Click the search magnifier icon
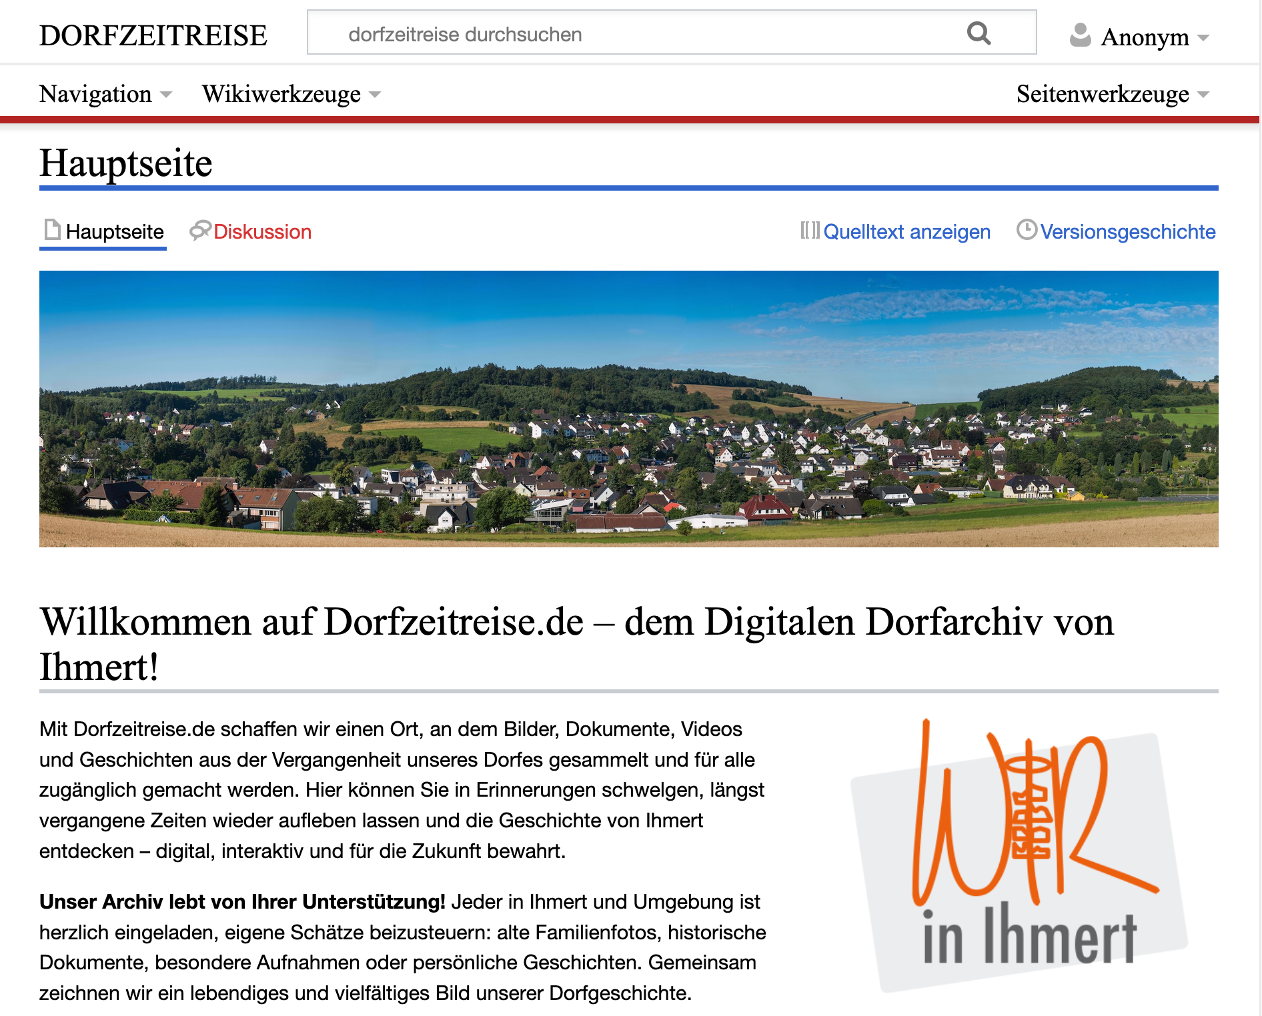This screenshot has width=1262, height=1016. point(979,32)
